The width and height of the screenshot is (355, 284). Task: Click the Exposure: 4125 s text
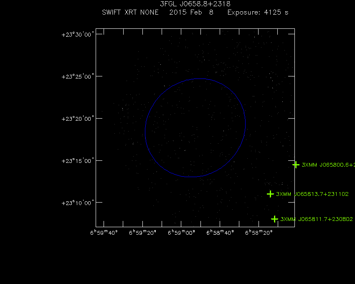258,12
